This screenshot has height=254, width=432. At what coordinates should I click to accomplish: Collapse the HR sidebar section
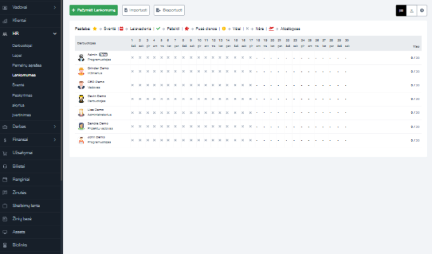click(55, 33)
